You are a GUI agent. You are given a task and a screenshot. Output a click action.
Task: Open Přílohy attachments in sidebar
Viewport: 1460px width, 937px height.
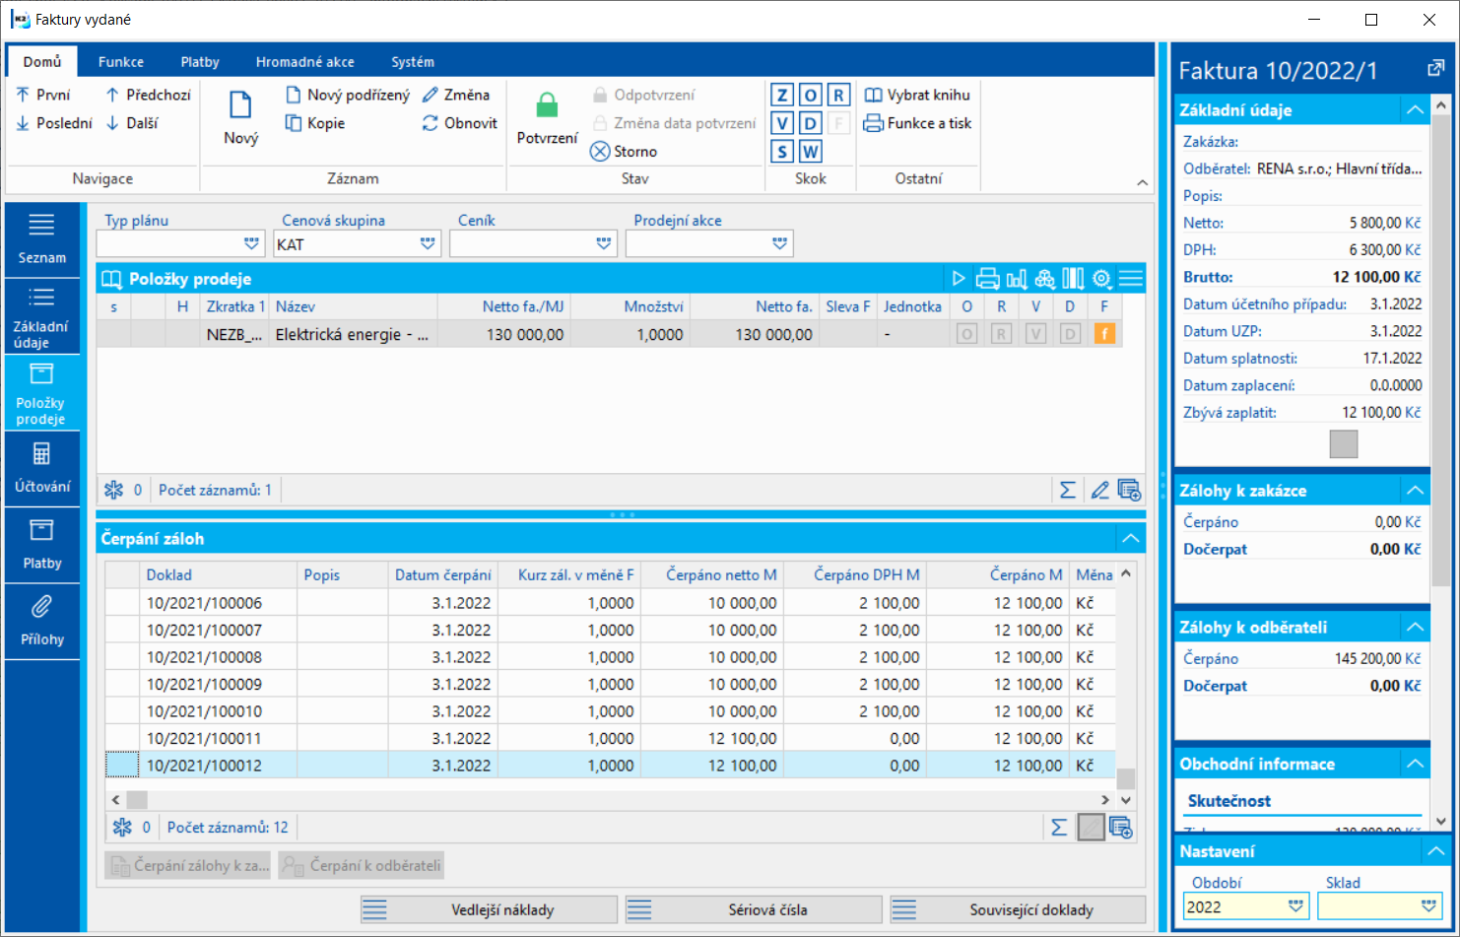(42, 621)
